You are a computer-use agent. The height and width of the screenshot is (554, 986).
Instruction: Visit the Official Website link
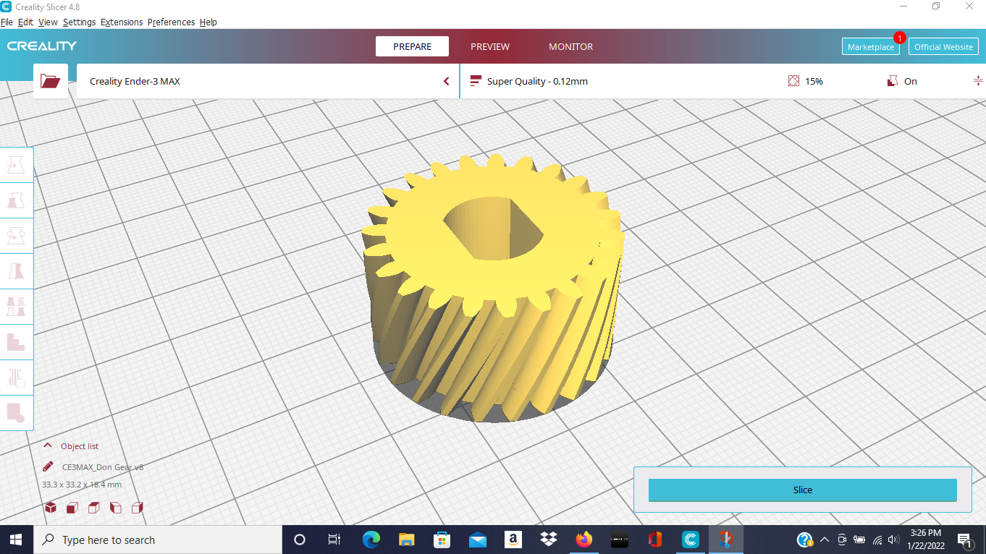point(943,46)
